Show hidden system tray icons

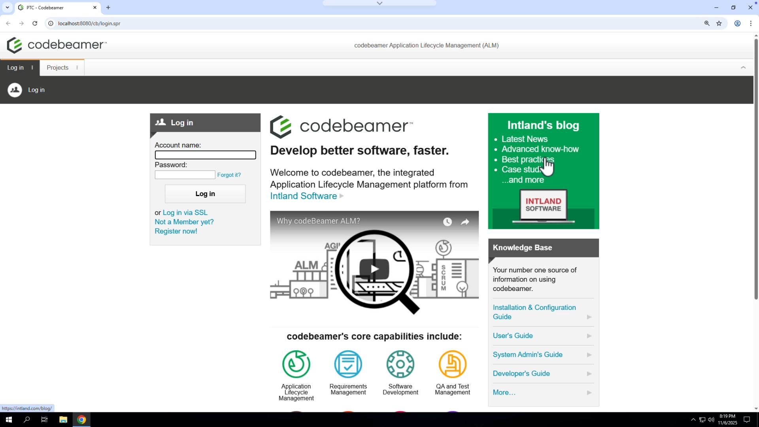click(x=693, y=419)
